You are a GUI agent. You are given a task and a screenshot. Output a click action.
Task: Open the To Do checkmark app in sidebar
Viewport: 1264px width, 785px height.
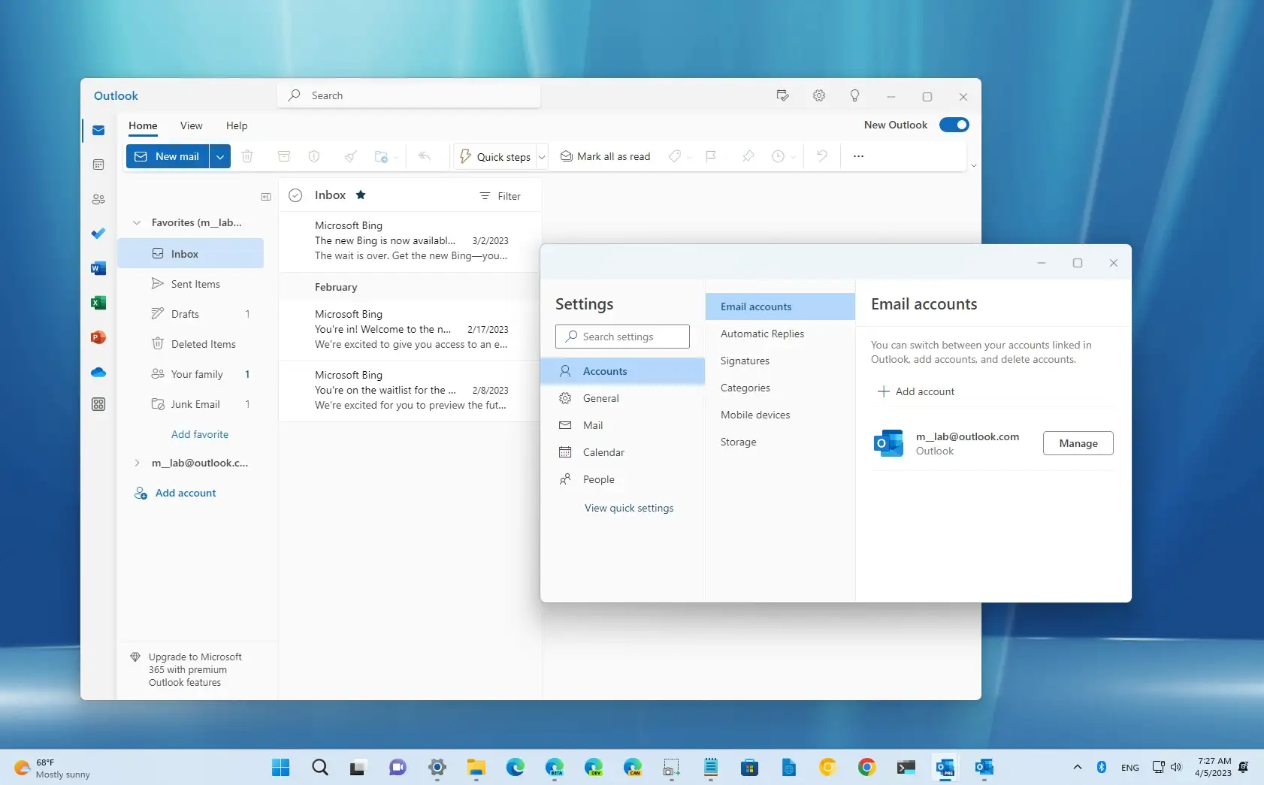click(x=98, y=234)
